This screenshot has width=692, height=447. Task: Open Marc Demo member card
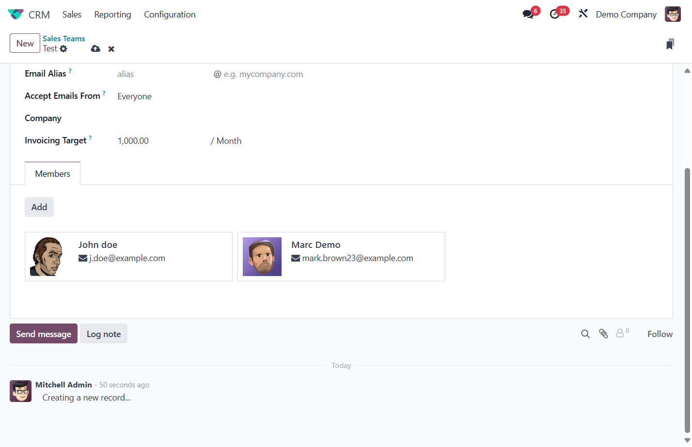pyautogui.click(x=341, y=257)
